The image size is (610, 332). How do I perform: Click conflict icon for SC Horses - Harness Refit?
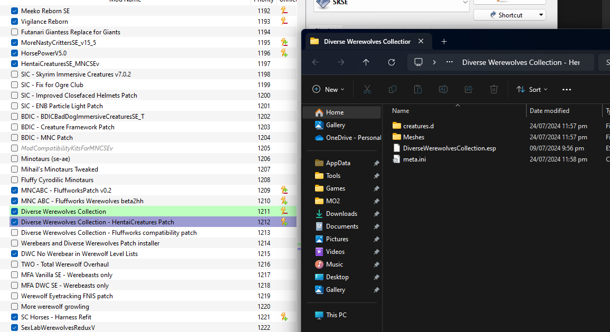pyautogui.click(x=284, y=317)
